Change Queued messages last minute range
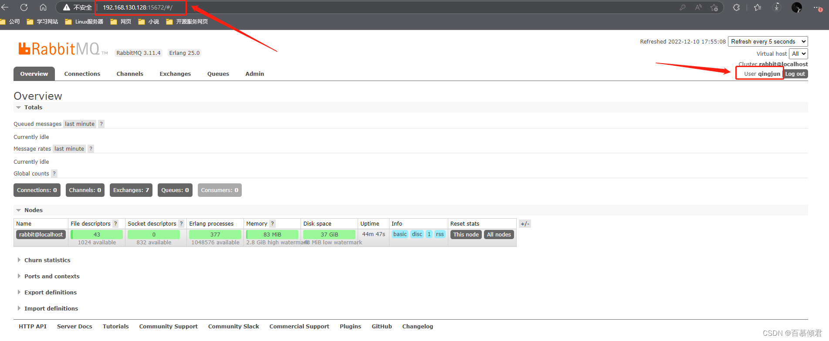 pyautogui.click(x=80, y=124)
